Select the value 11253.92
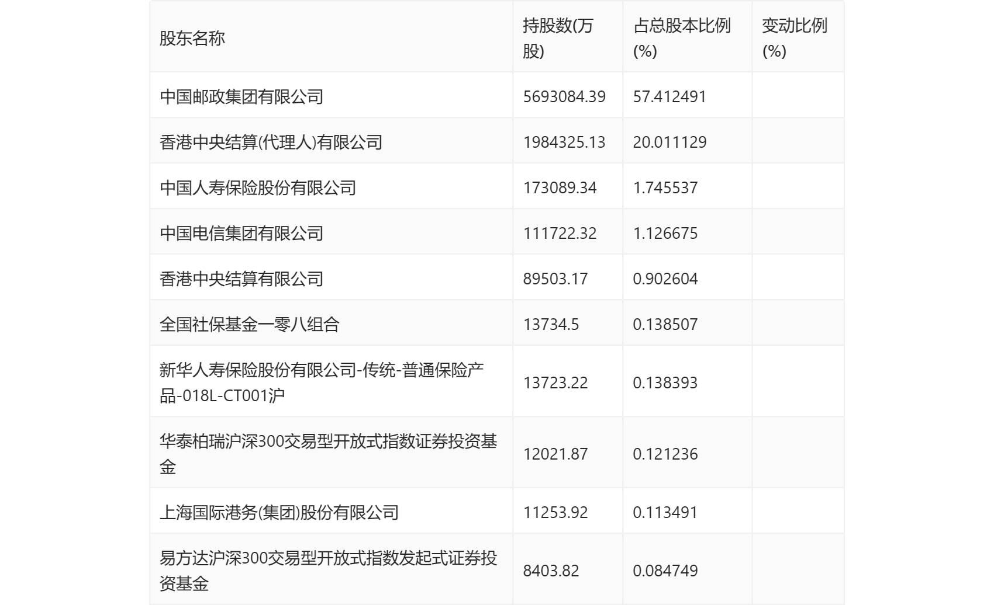This screenshot has width=994, height=605. 555,512
